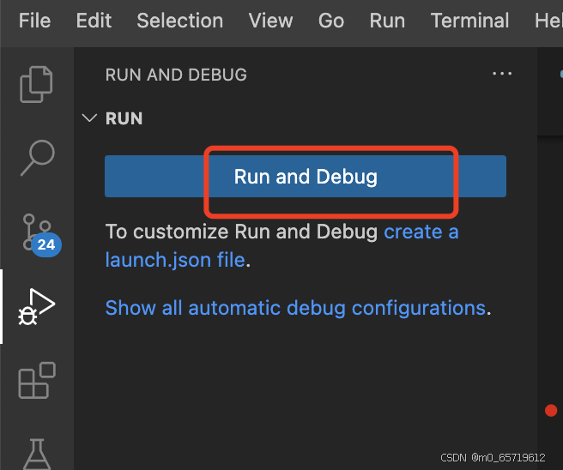Open Source Control with 24 changes
This screenshot has height=470, width=563.
click(38, 232)
